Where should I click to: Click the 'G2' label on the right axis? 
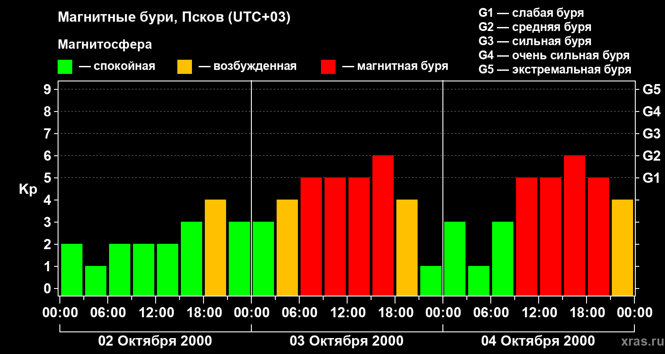click(652, 156)
